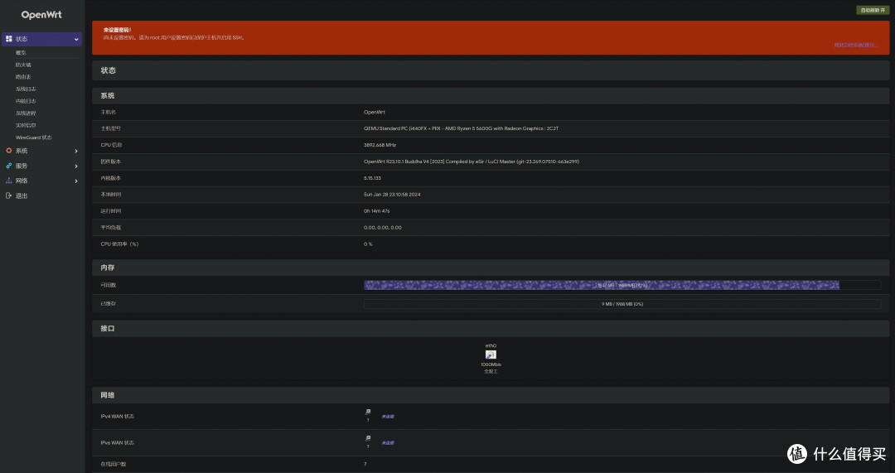Click the 接口 section header
This screenshot has height=473, width=895.
point(491,328)
